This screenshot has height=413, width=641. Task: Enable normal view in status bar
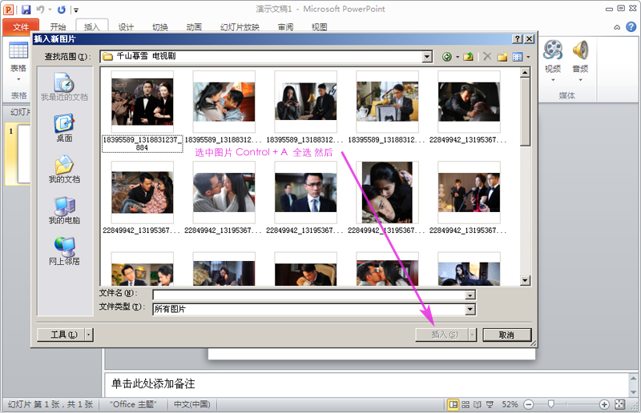coord(454,404)
